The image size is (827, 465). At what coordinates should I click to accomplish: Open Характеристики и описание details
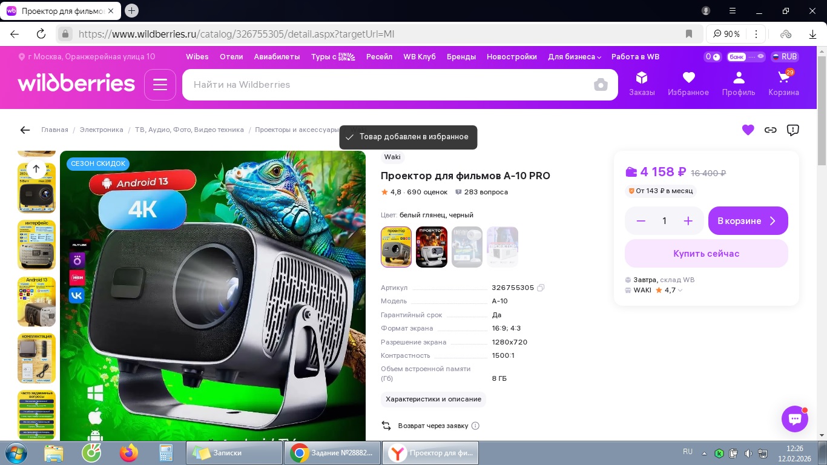click(x=433, y=399)
